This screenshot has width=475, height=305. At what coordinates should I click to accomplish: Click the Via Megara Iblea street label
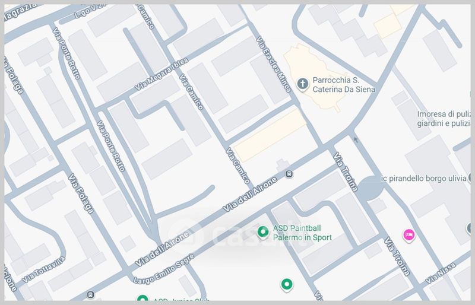point(161,75)
